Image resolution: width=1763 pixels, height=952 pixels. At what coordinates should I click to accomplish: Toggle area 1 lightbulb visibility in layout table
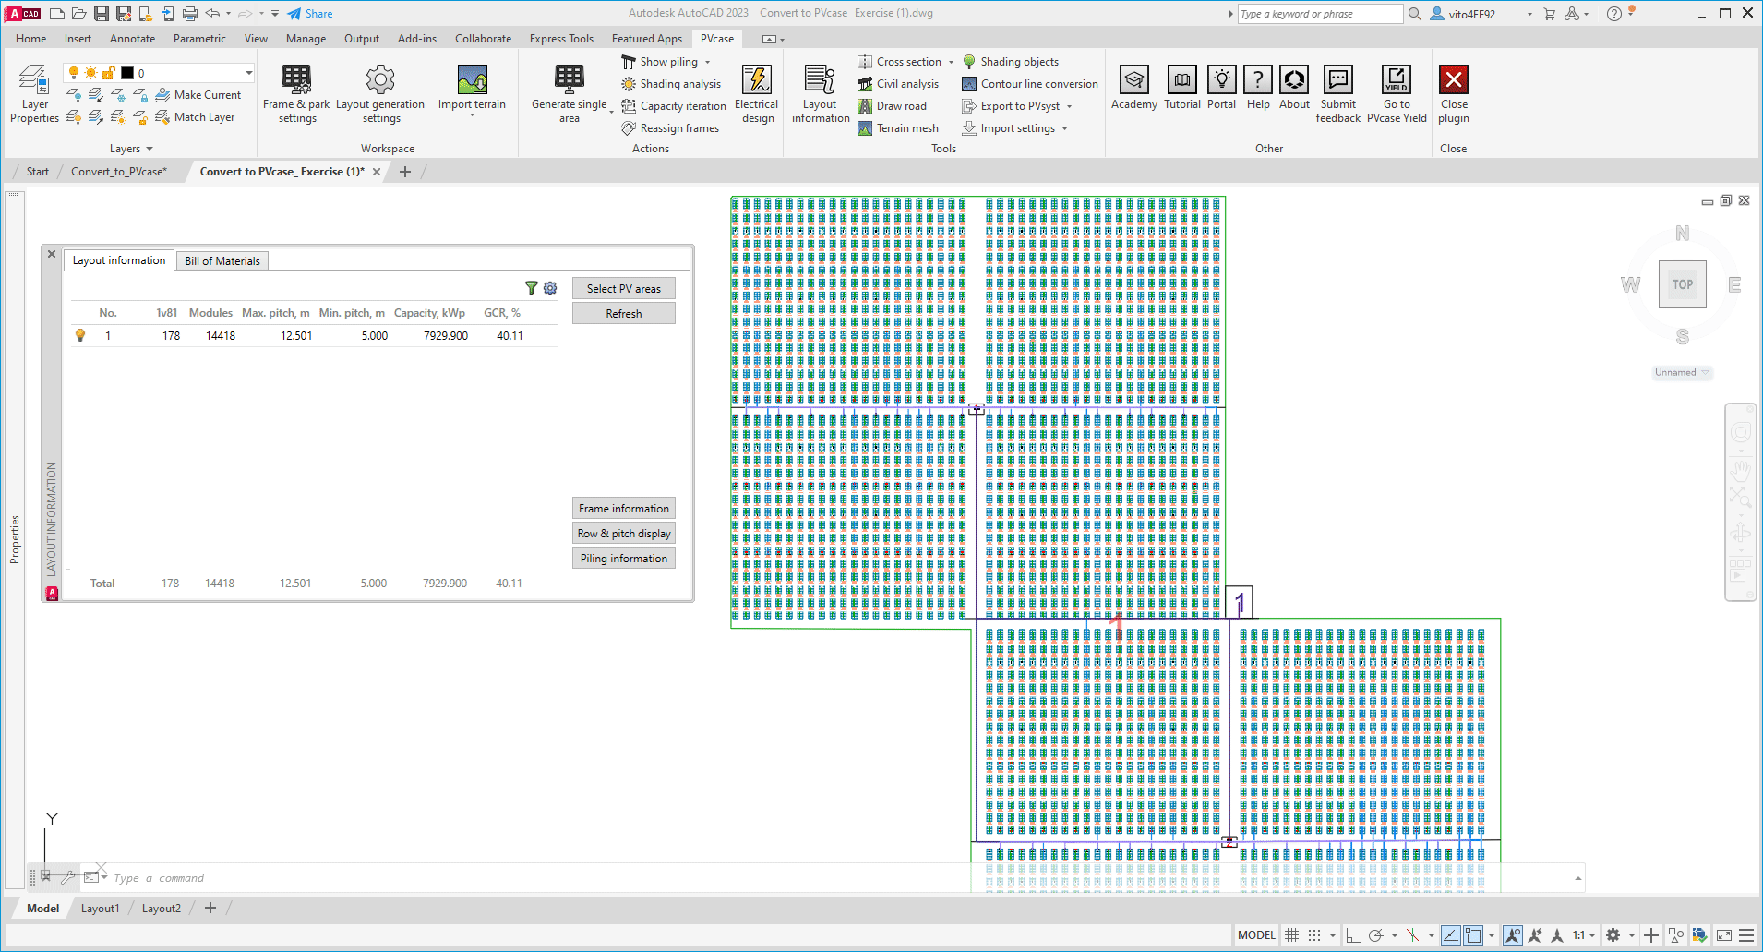(80, 335)
